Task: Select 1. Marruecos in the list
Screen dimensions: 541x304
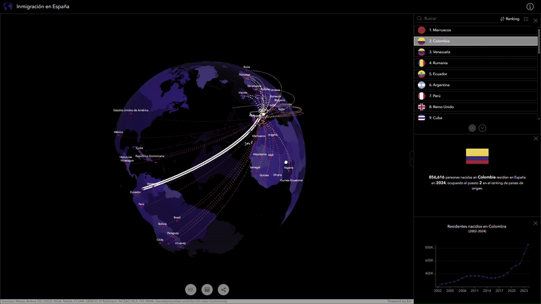Action: pyautogui.click(x=475, y=30)
